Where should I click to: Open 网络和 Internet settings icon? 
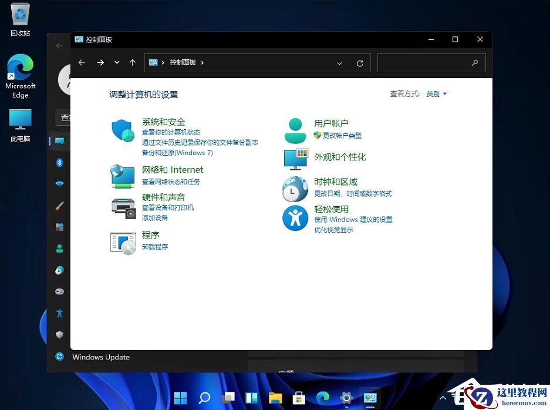(122, 176)
